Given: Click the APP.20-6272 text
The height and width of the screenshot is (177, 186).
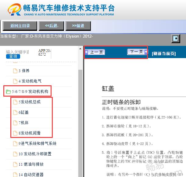Looking at the screenshot, I should click(45, 53).
